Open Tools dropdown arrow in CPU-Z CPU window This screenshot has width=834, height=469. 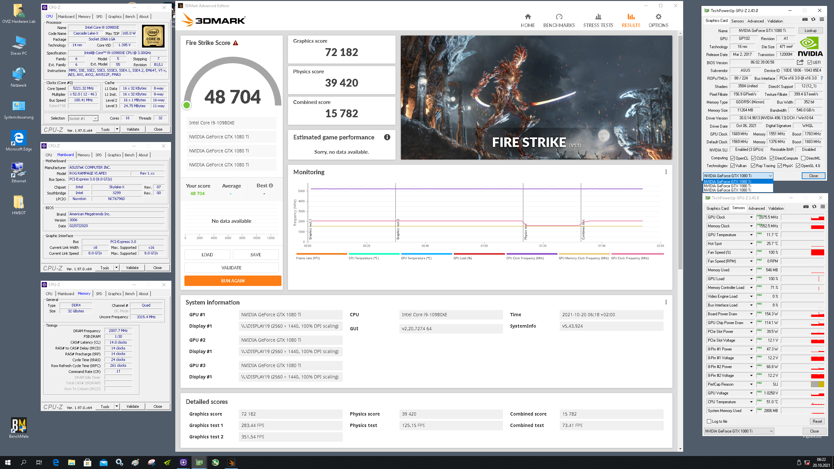pos(117,129)
